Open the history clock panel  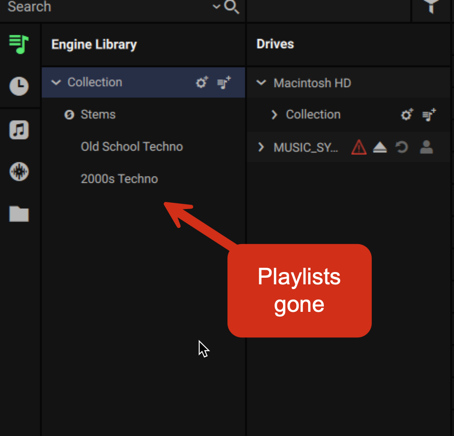(x=19, y=86)
